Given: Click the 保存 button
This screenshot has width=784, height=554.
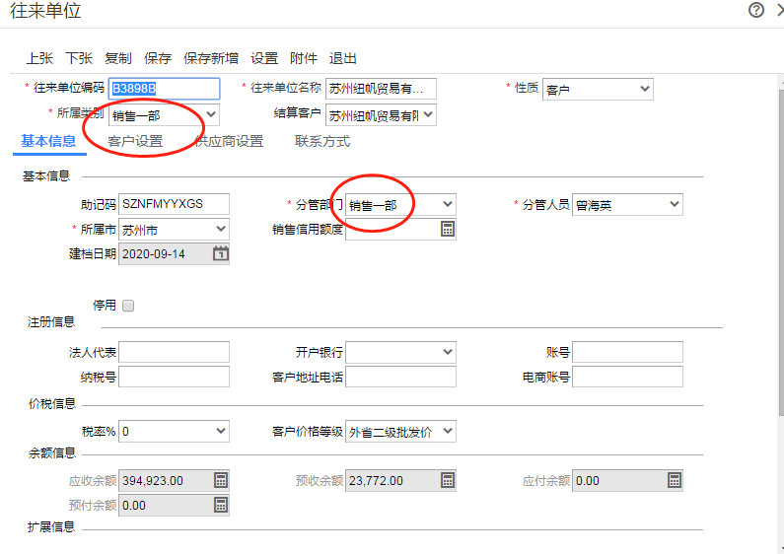Looking at the screenshot, I should tap(158, 58).
